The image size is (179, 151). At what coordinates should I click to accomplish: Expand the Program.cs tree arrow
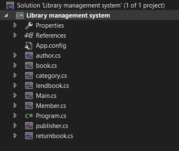click(x=15, y=116)
